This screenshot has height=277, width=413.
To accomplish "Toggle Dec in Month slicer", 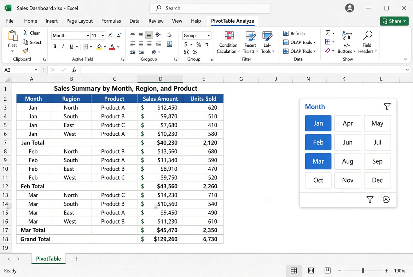I will pos(377,180).
